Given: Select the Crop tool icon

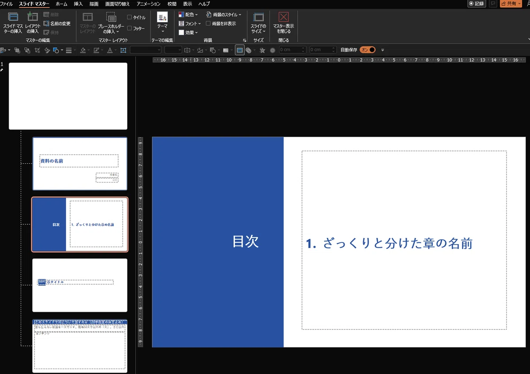Looking at the screenshot, I should coord(37,50).
